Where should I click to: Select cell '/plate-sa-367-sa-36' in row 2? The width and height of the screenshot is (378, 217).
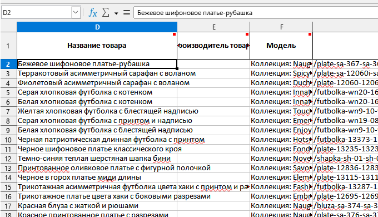pos(345,64)
